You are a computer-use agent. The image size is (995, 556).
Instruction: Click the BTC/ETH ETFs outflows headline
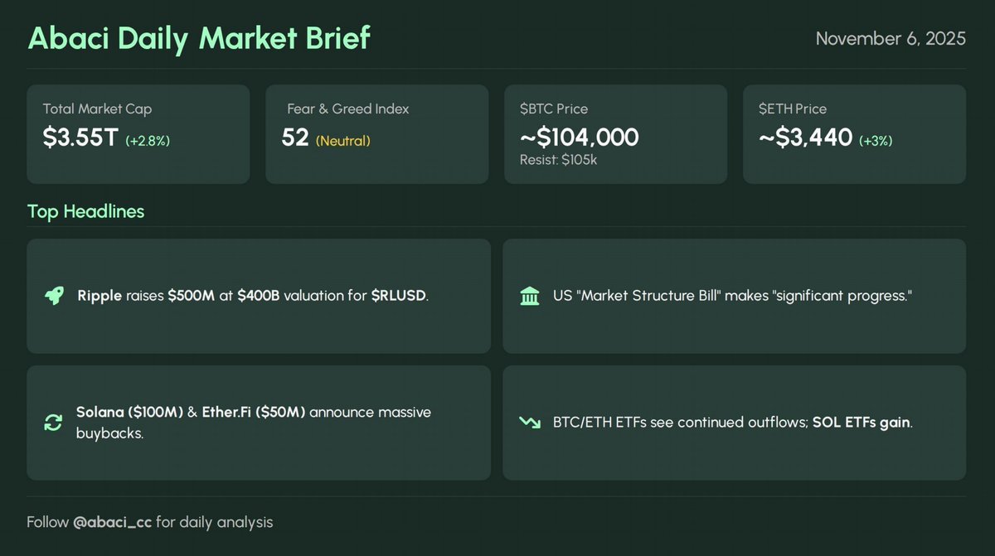tap(732, 423)
